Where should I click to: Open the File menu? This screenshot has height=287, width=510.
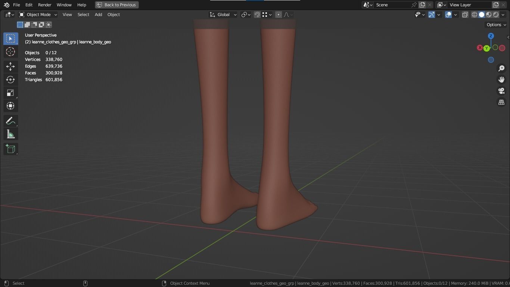click(x=16, y=5)
